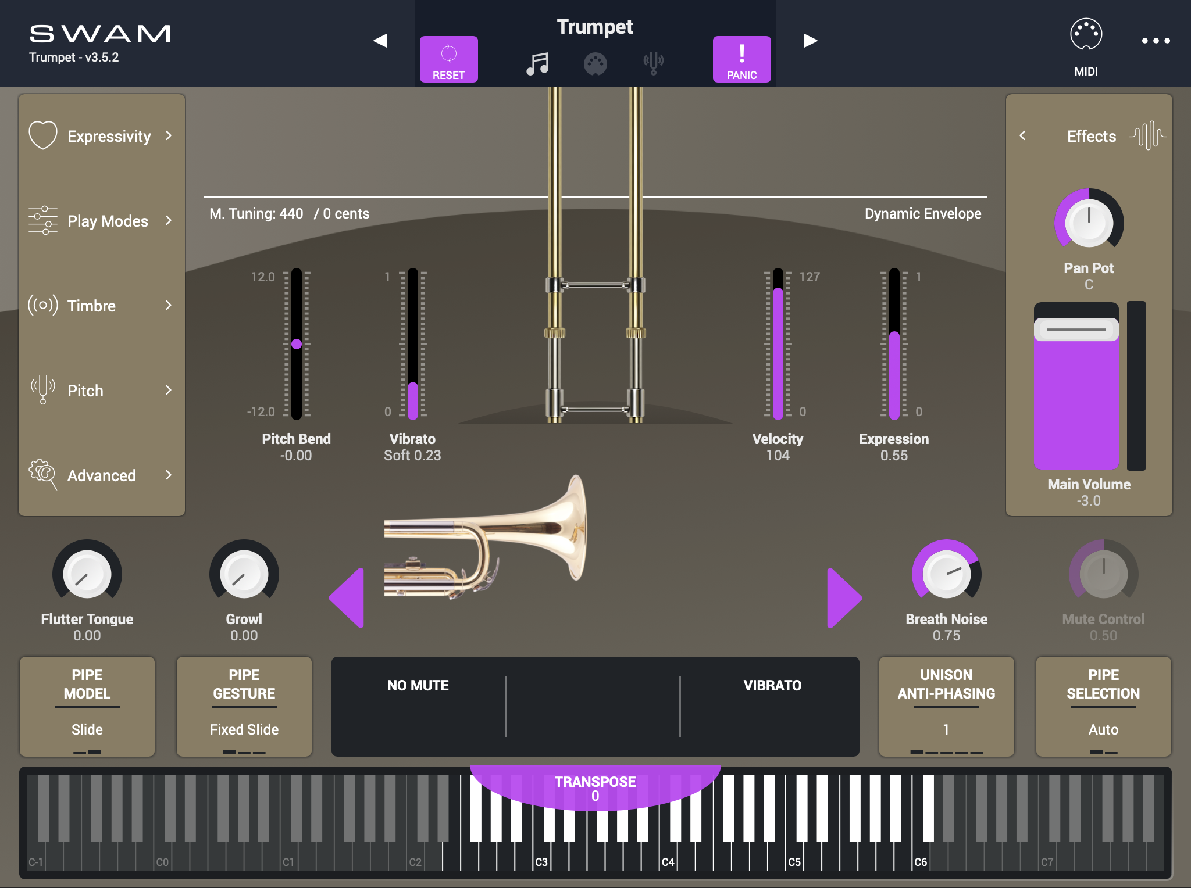Click the Pitch tuning fork icon
The height and width of the screenshot is (888, 1191).
(43, 389)
